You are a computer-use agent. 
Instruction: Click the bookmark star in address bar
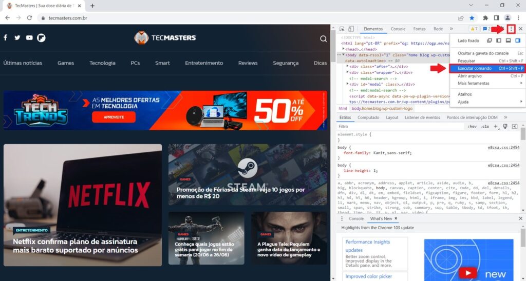(472, 18)
